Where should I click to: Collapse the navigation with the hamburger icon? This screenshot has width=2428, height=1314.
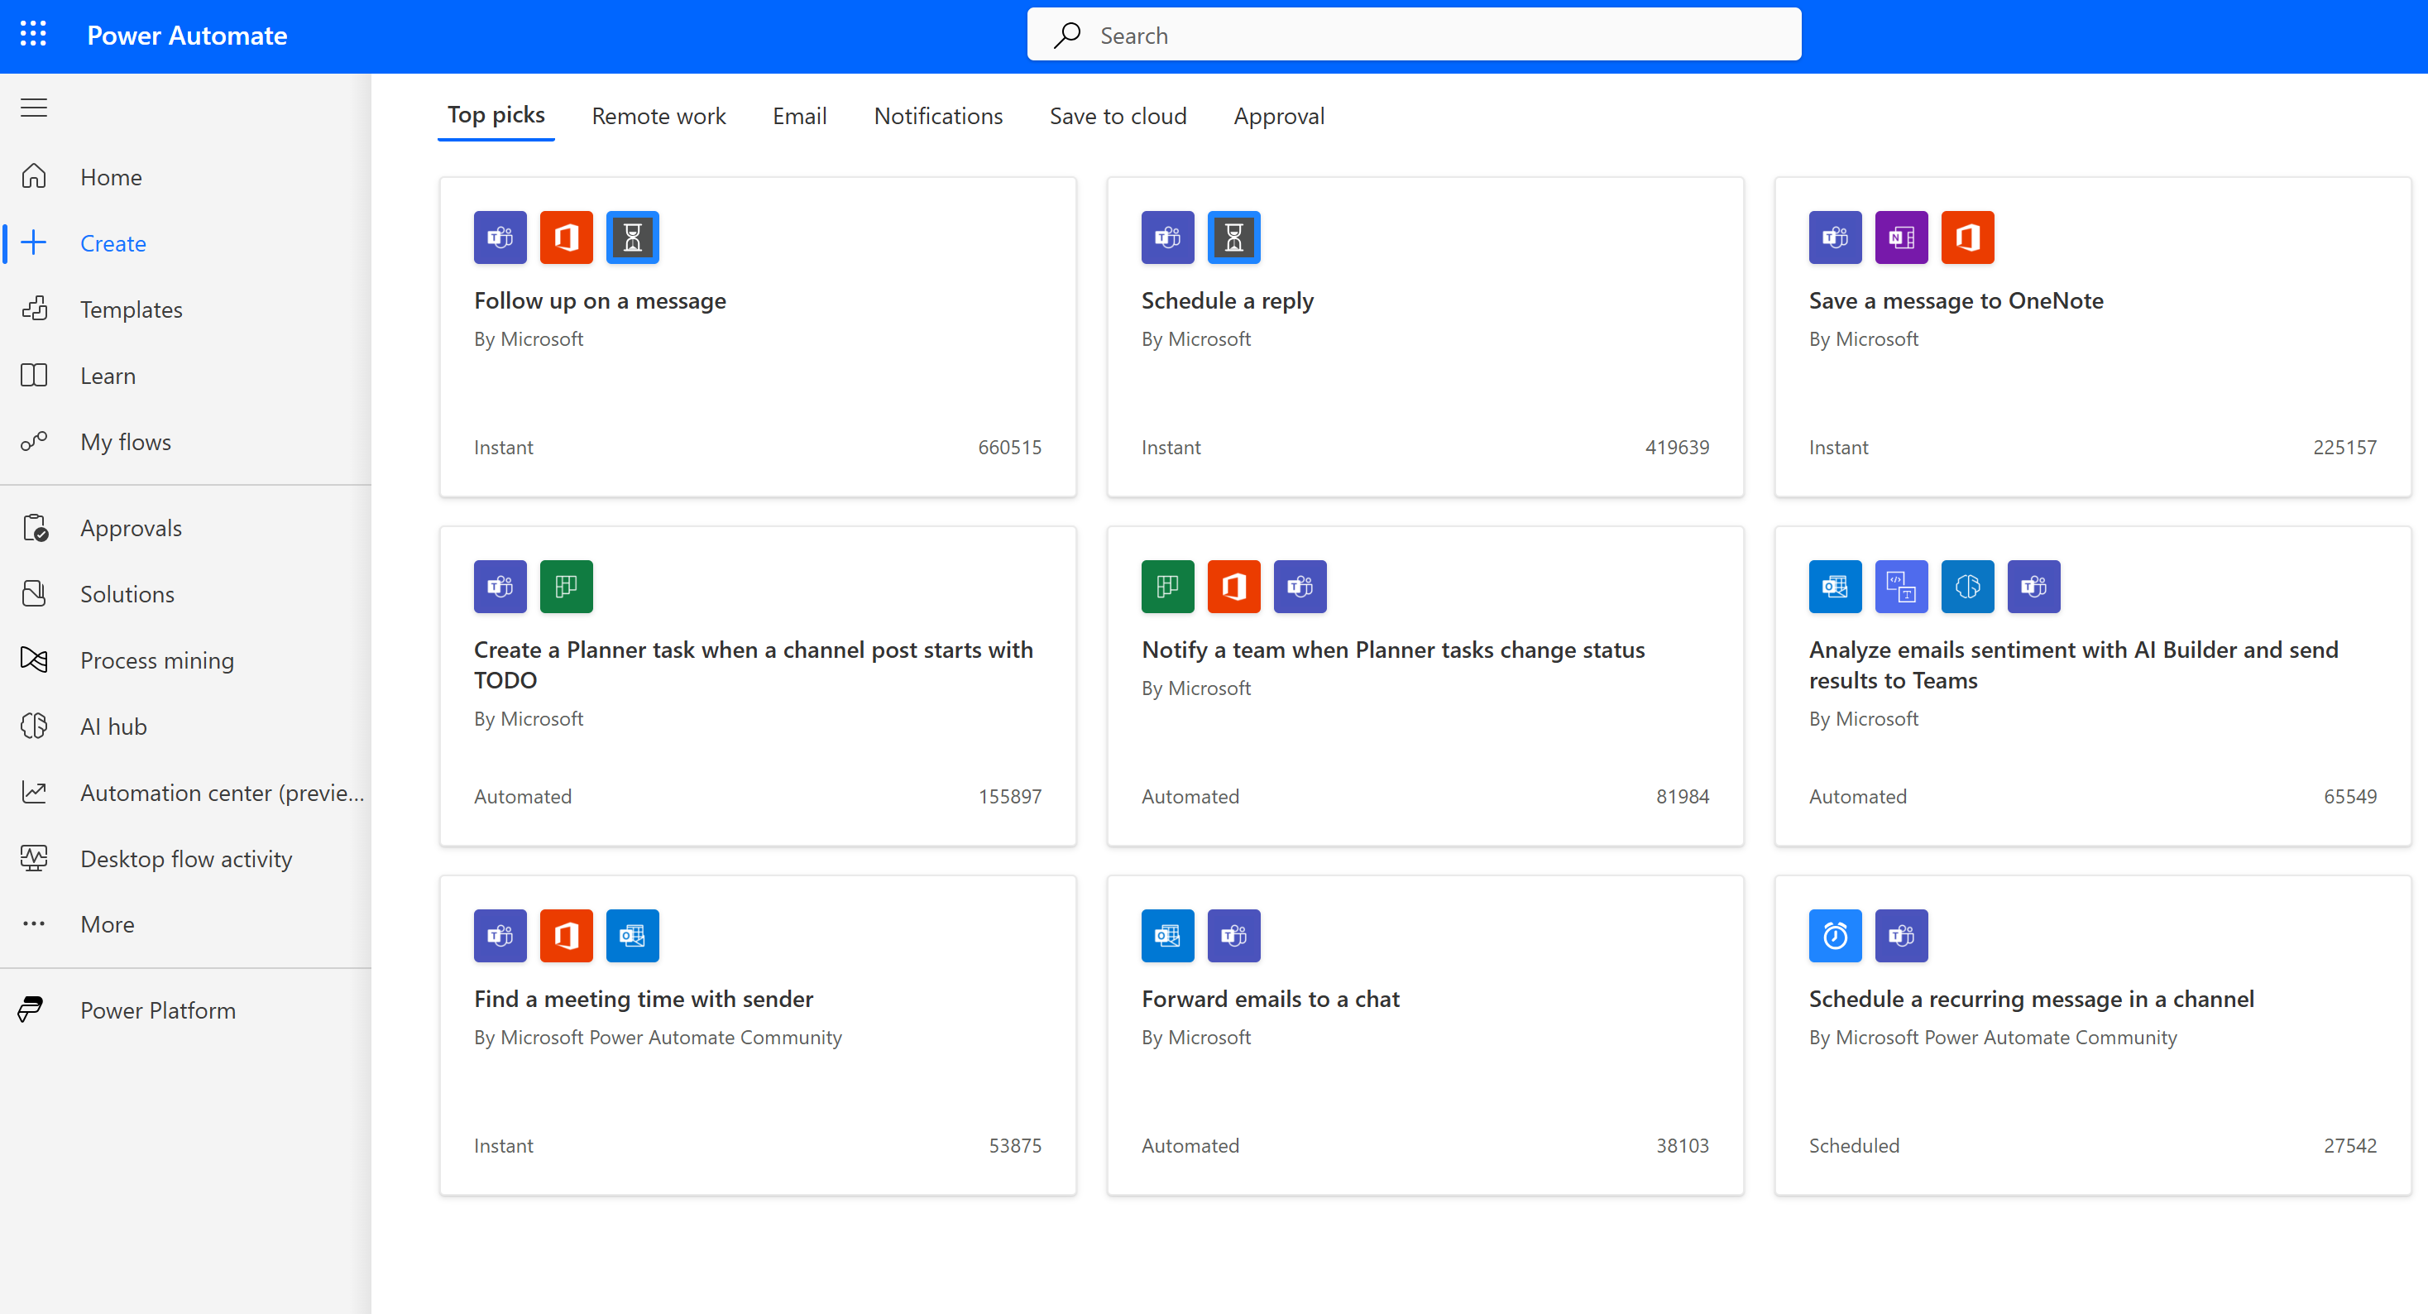coord(34,108)
